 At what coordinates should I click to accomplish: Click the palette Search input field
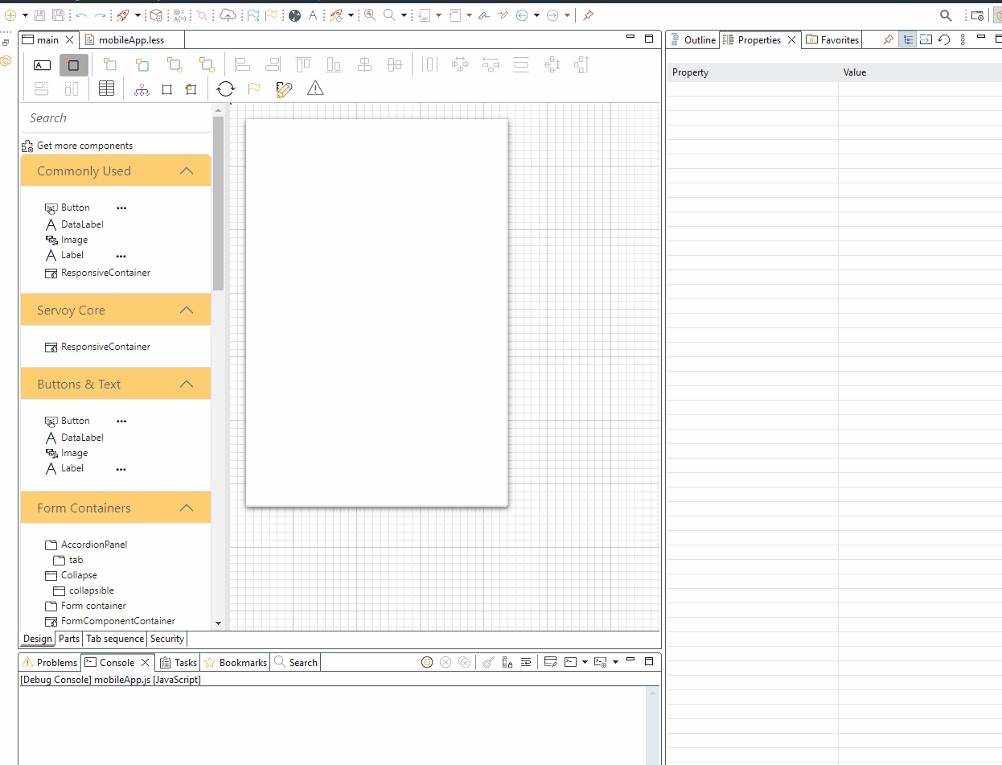pos(116,118)
